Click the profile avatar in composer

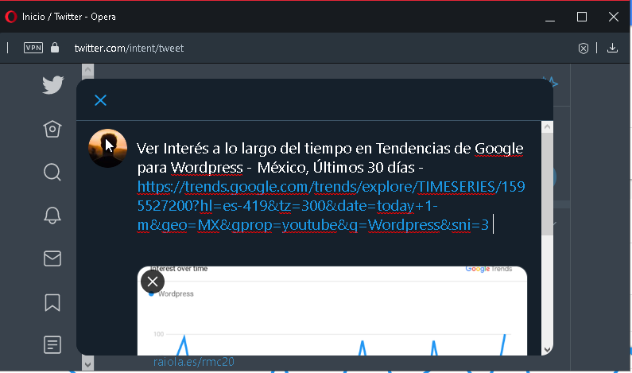[x=107, y=148]
